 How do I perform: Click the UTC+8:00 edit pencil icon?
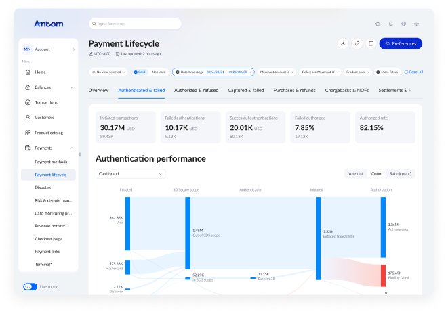point(91,54)
